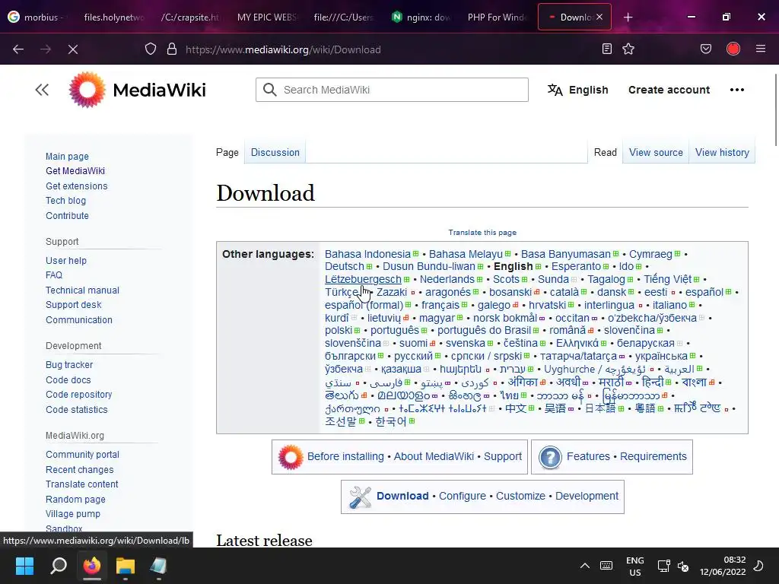
Task: Open the three-dot personal tools menu
Action: click(736, 90)
